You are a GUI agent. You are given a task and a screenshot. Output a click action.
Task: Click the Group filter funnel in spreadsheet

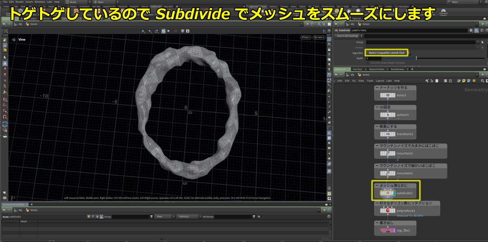[151, 216]
